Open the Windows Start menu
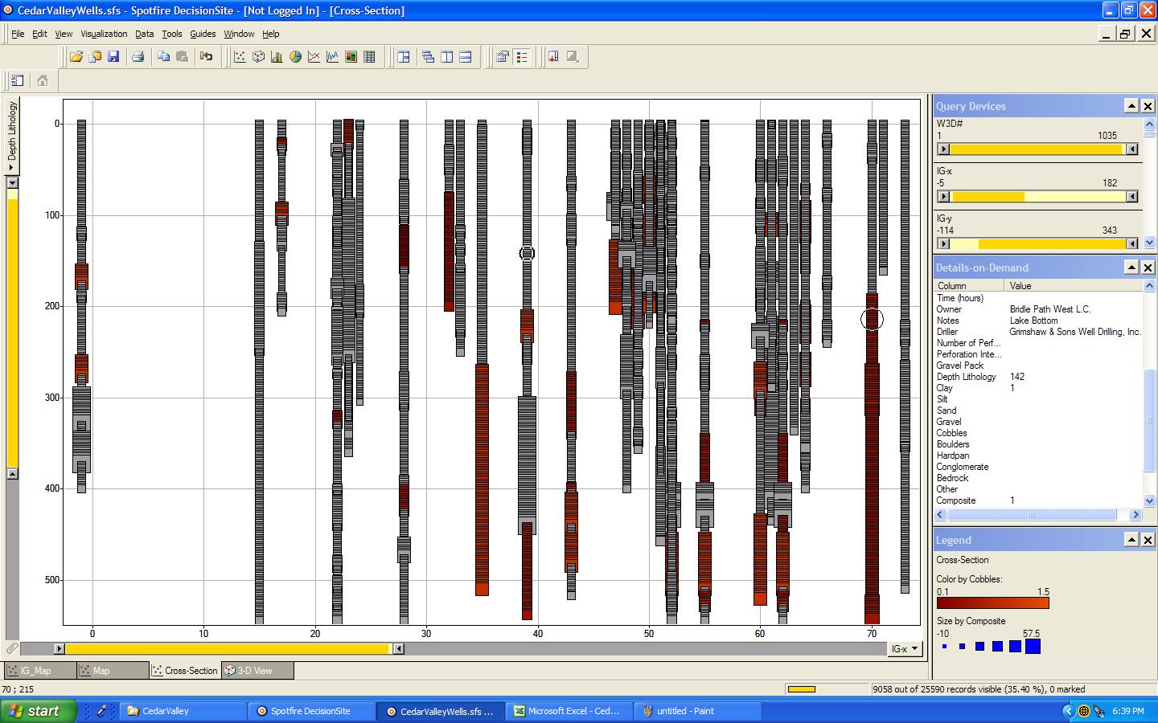 click(39, 711)
